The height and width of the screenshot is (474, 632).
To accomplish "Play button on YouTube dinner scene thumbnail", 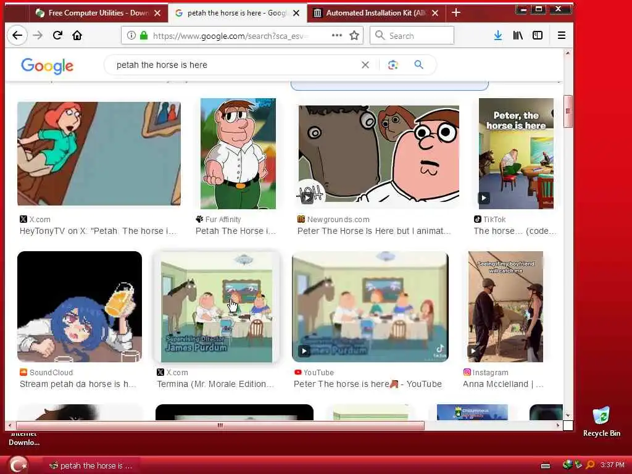I will (x=304, y=351).
